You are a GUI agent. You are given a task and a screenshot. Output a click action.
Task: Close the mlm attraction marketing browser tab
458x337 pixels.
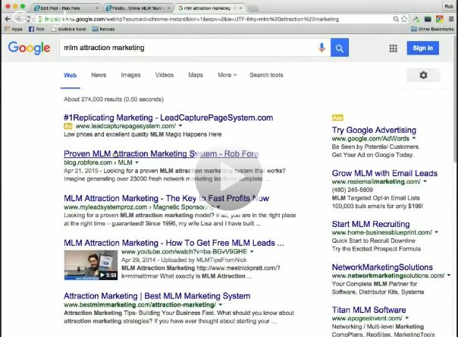240,8
